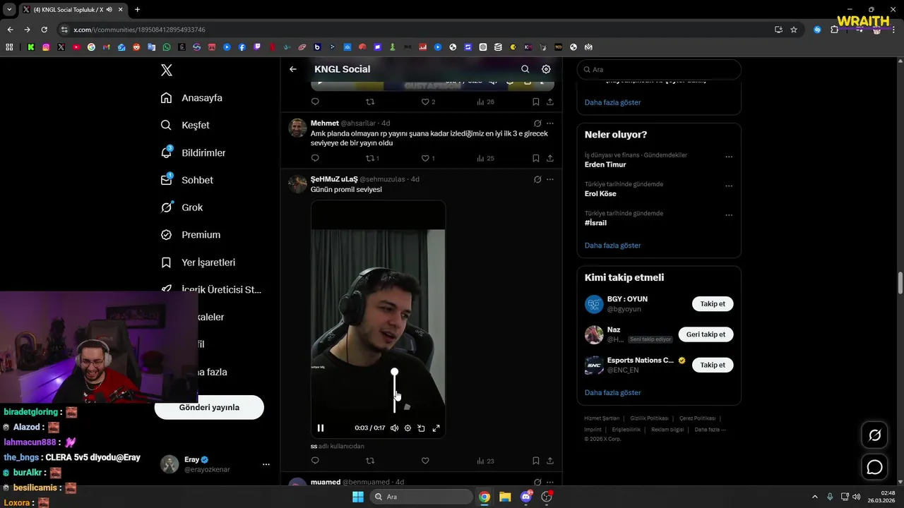This screenshot has height=508, width=904.
Task: Pause the video in ŞeHMuZ uLaŞ post
Action: point(321,428)
